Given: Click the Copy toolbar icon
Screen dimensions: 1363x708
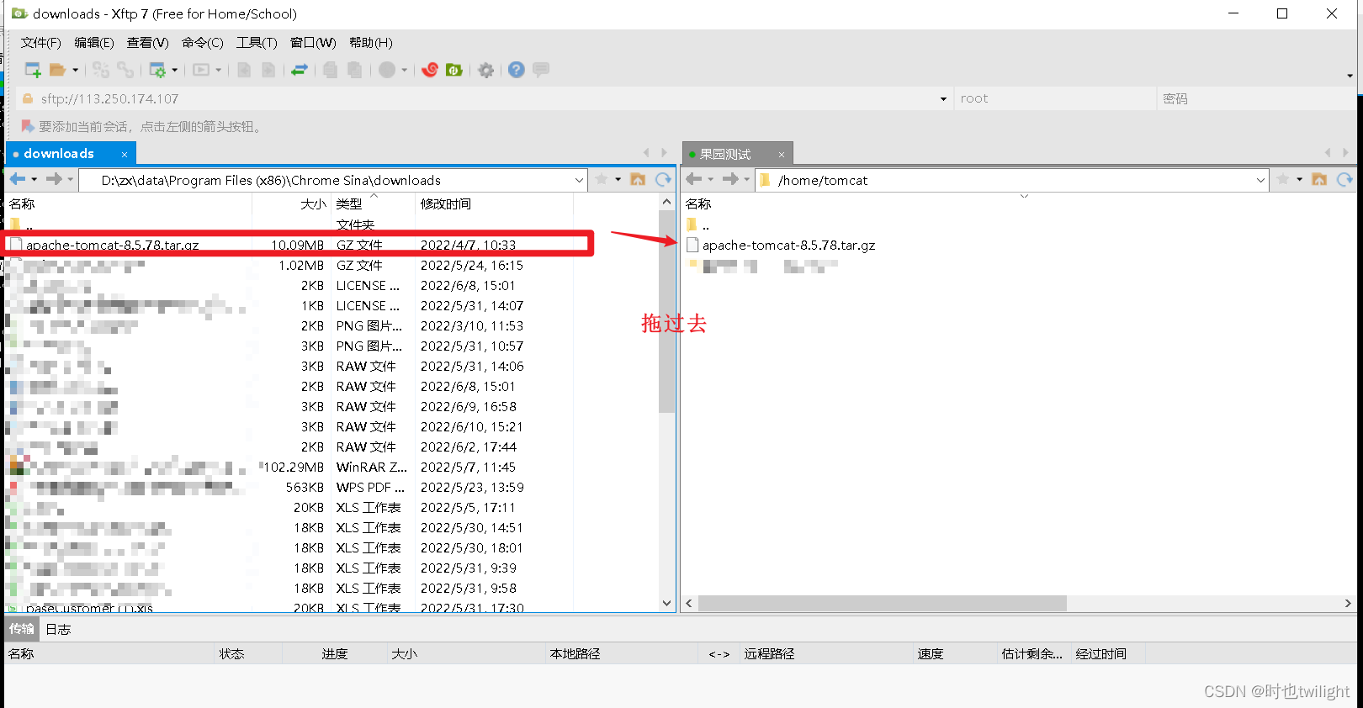Looking at the screenshot, I should click(x=331, y=70).
